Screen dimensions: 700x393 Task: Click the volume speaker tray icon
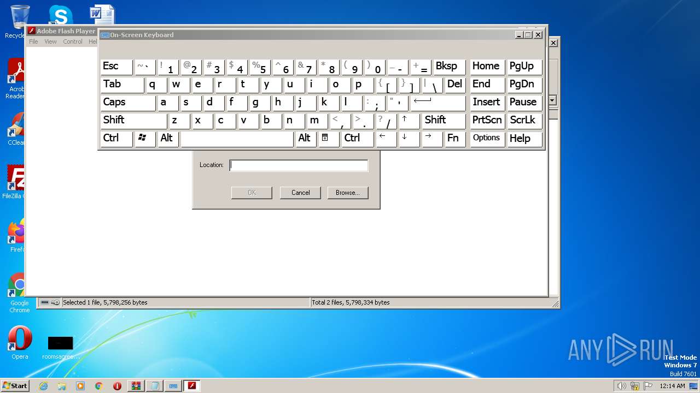[621, 386]
